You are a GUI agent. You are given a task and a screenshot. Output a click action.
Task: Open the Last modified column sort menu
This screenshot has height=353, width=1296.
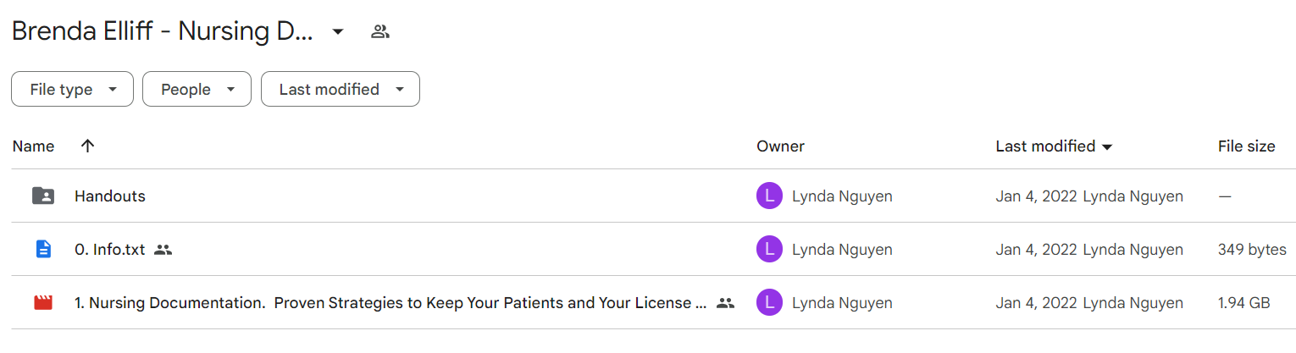(x=1054, y=146)
